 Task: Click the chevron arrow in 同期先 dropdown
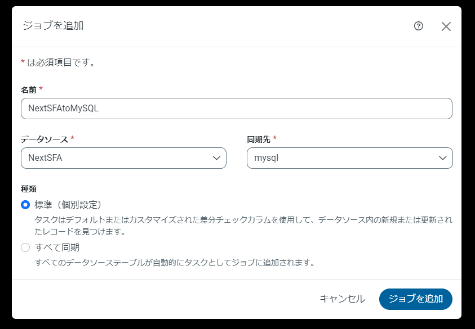tap(443, 158)
